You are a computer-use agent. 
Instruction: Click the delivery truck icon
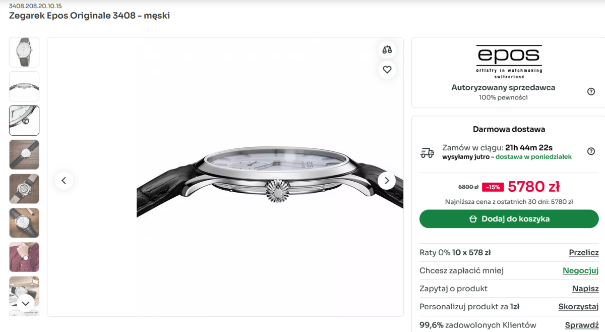pos(427,152)
